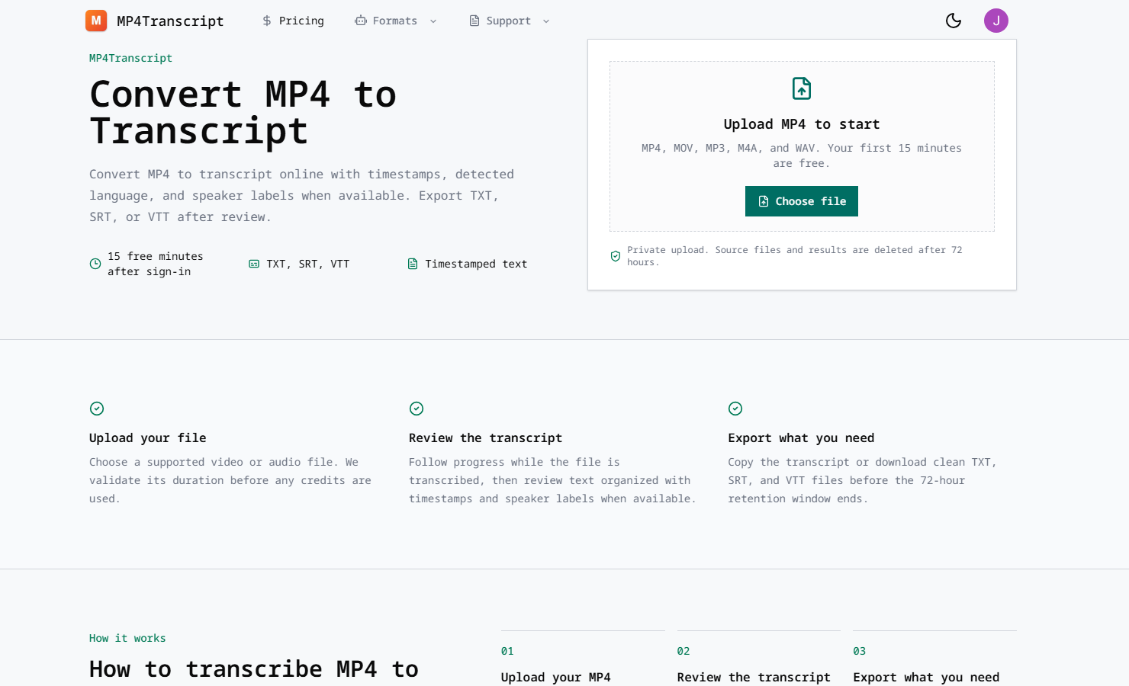Image resolution: width=1129 pixels, height=686 pixels.
Task: Click the 15 free minutes after sign-in text
Action: pyautogui.click(x=156, y=264)
